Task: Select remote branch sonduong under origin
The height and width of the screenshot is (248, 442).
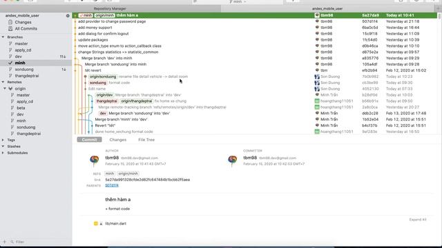Action: click(26, 127)
